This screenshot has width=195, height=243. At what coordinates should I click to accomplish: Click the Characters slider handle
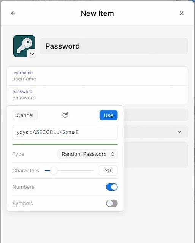[x=54, y=170]
